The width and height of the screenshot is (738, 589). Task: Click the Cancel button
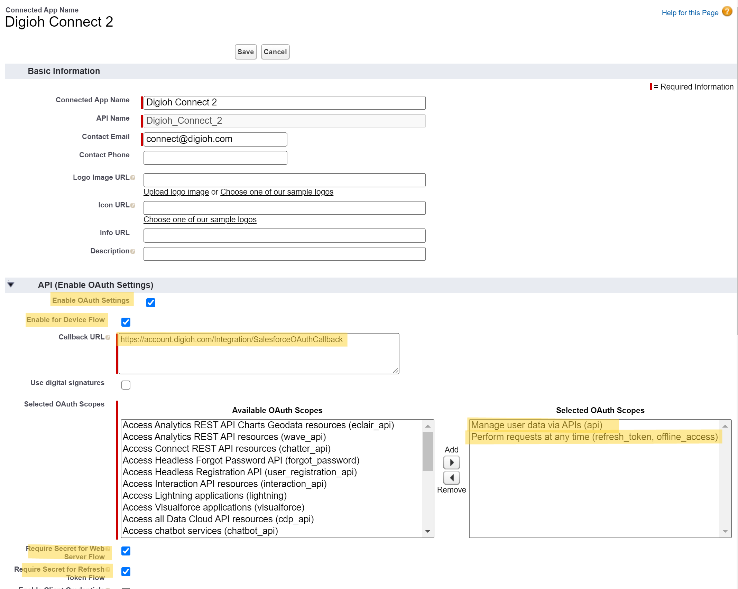click(x=275, y=52)
